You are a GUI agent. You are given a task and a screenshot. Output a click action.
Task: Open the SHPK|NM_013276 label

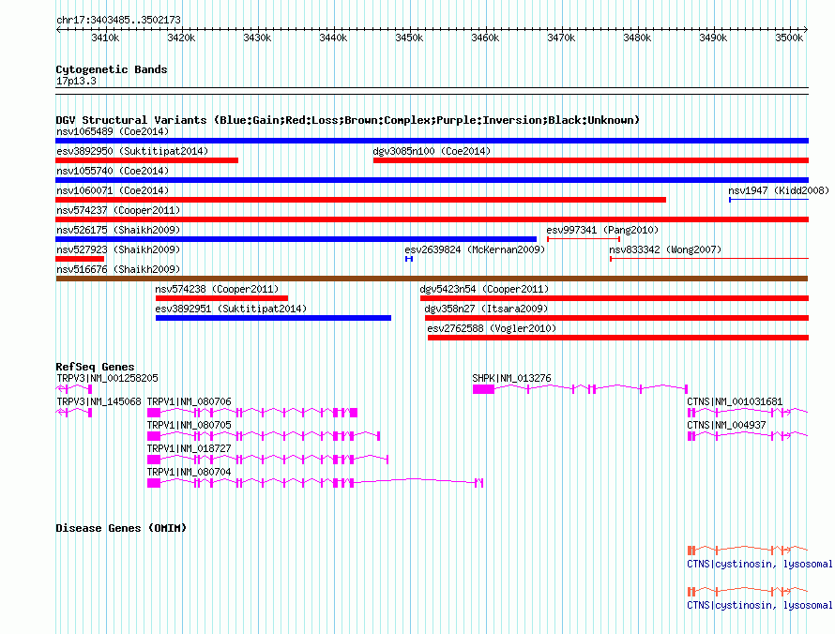pos(511,378)
